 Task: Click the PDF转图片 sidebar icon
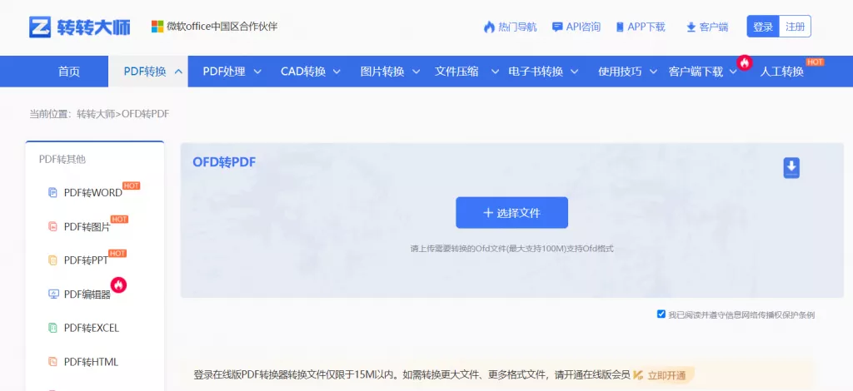pos(52,226)
